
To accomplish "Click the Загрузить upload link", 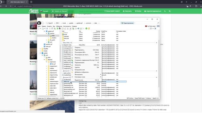I will tap(127, 11).
